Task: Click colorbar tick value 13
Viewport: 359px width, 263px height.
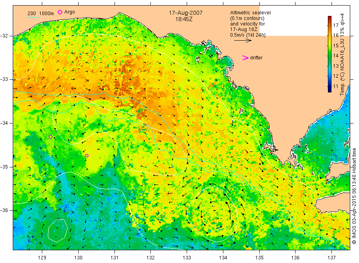Action: [x=335, y=66]
